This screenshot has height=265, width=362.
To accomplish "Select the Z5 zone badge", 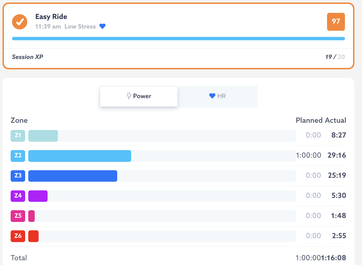I will click(x=18, y=216).
